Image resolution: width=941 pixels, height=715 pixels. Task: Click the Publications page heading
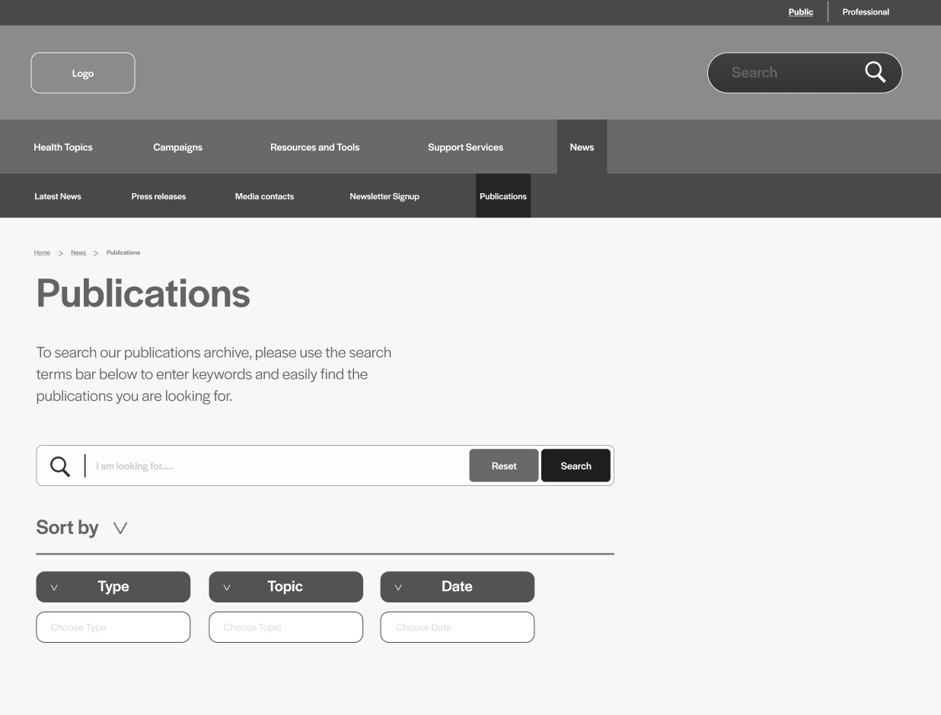pyautogui.click(x=143, y=293)
